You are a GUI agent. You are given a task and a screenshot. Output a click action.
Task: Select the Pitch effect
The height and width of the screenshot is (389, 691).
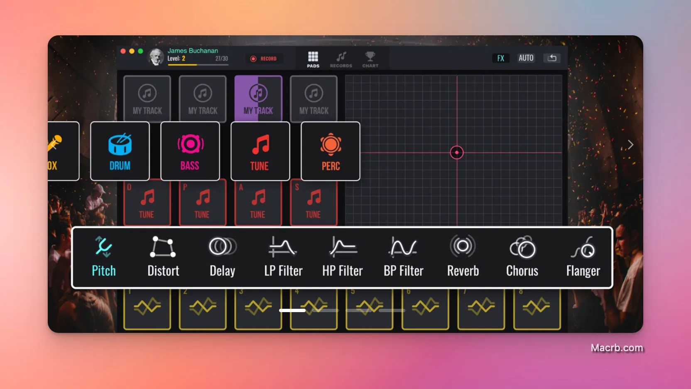(104, 257)
